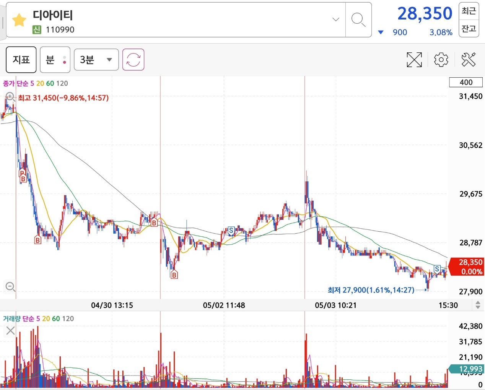
Task: Close the volume indicator panel
Action: point(10,331)
